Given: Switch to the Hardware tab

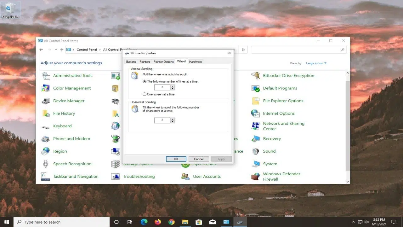Looking at the screenshot, I should click(195, 62).
